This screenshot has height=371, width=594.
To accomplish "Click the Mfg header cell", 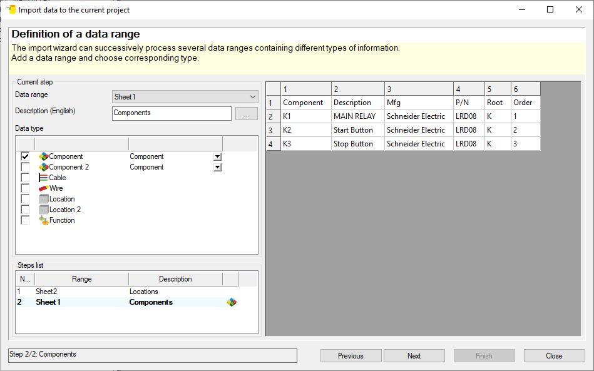I will 419,103.
